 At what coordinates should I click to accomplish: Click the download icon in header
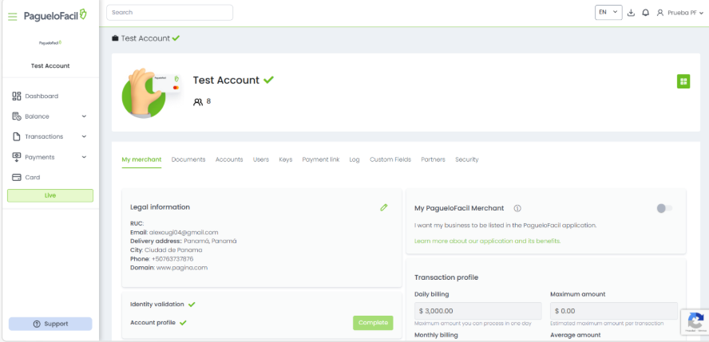tap(632, 13)
